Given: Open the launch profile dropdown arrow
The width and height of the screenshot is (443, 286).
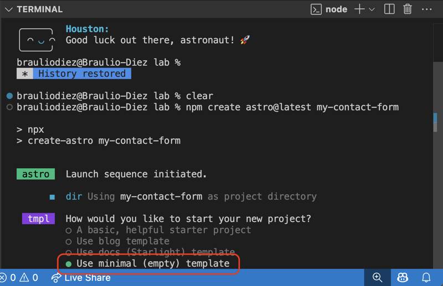Looking at the screenshot, I should click(372, 9).
